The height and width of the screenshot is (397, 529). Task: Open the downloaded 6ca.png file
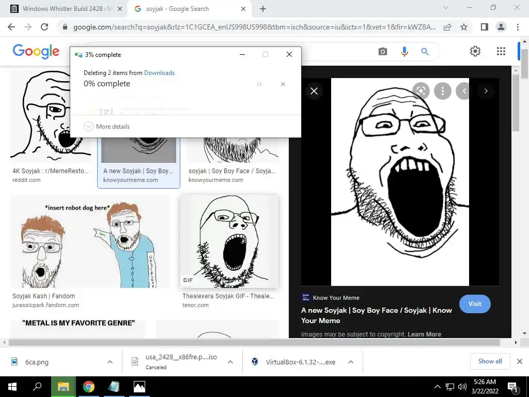click(x=37, y=362)
